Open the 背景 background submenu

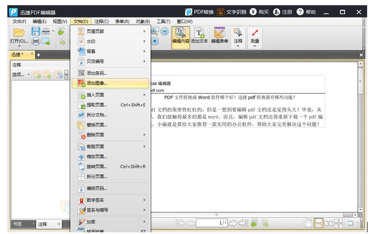coord(110,51)
